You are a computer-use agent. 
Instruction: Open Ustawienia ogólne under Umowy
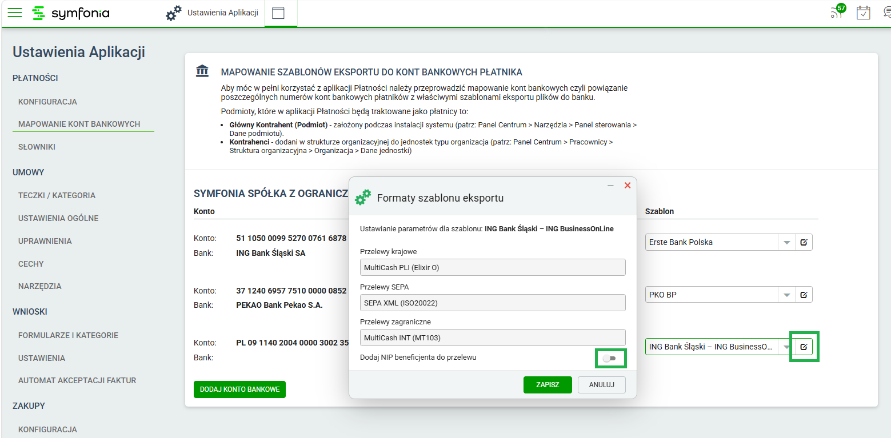[58, 218]
